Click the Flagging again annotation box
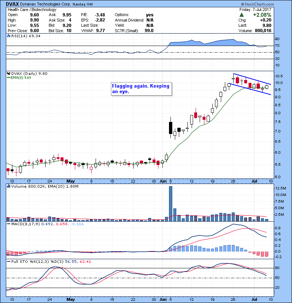 (141, 89)
